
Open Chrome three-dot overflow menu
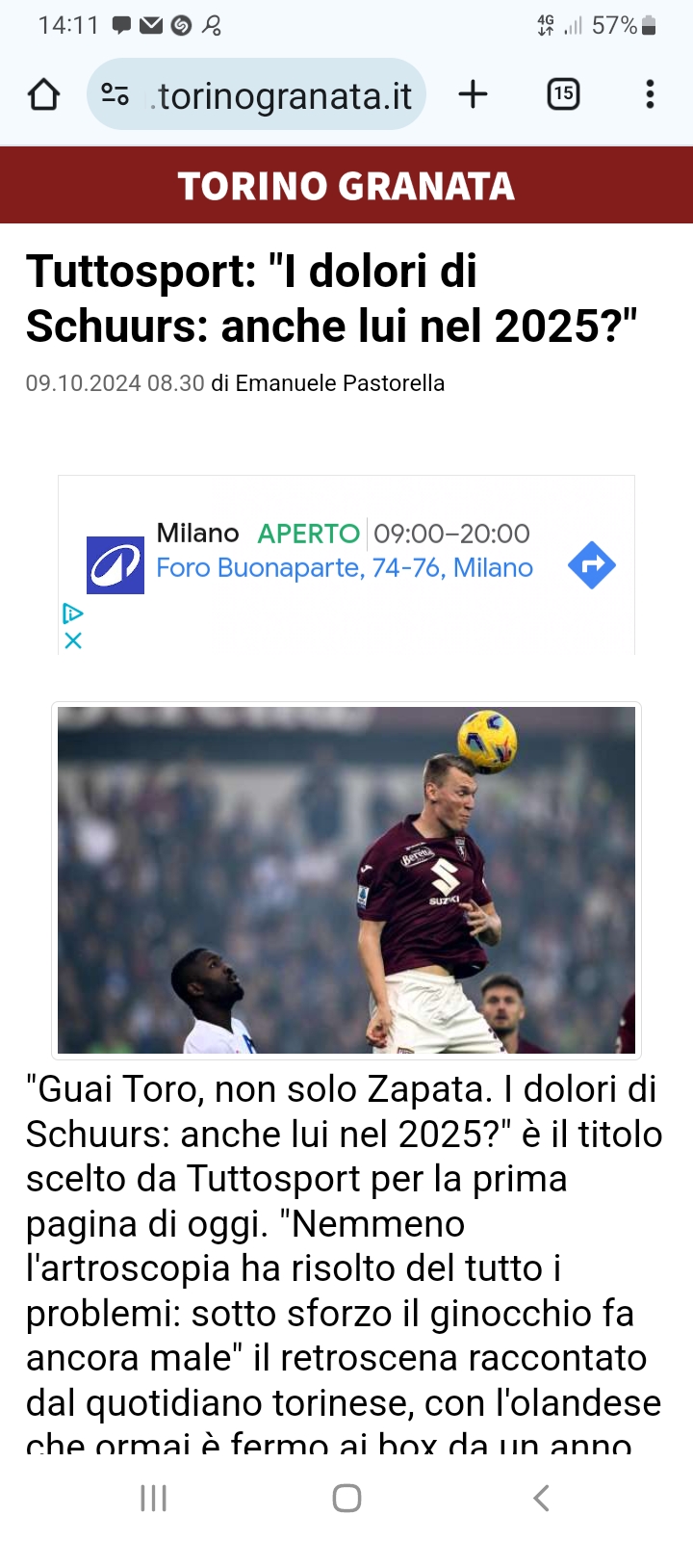[x=651, y=94]
